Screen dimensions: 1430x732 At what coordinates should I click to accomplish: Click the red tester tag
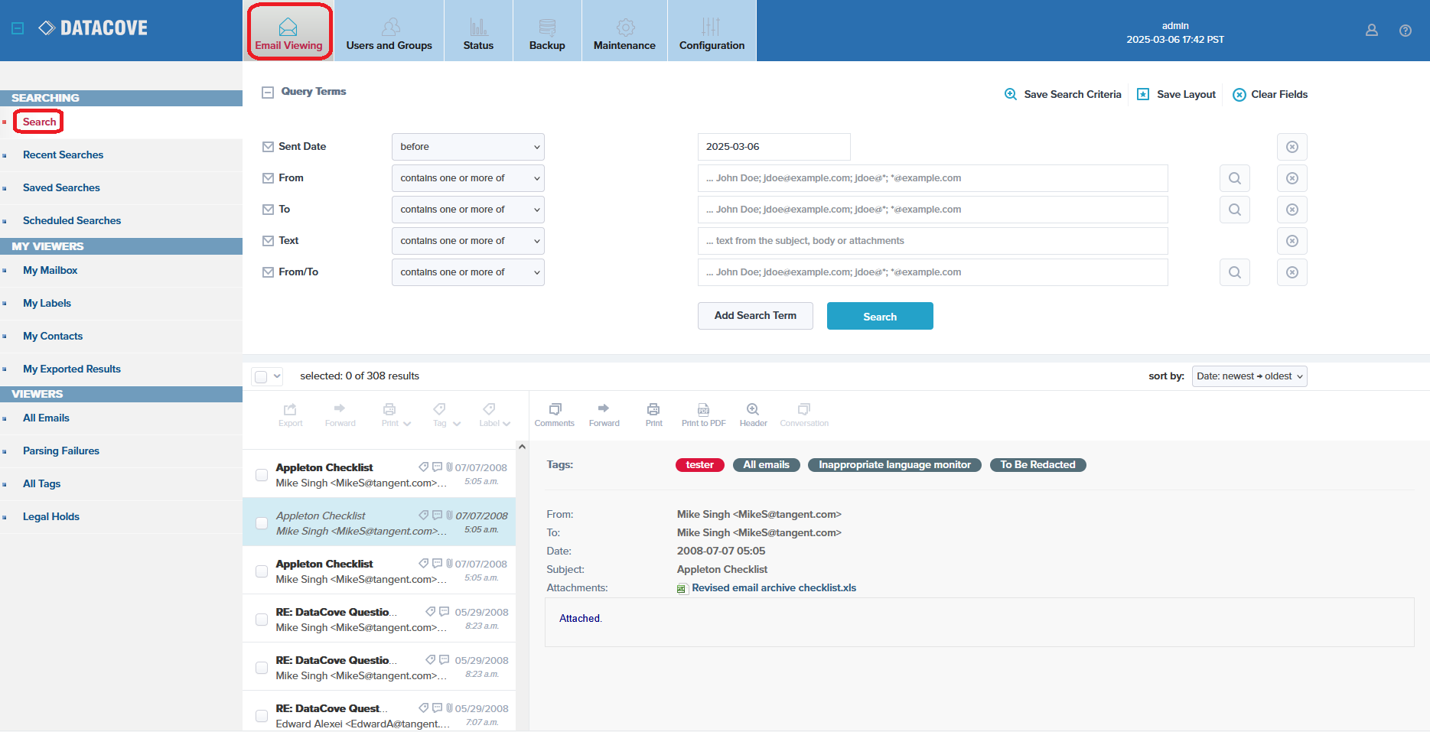point(700,465)
